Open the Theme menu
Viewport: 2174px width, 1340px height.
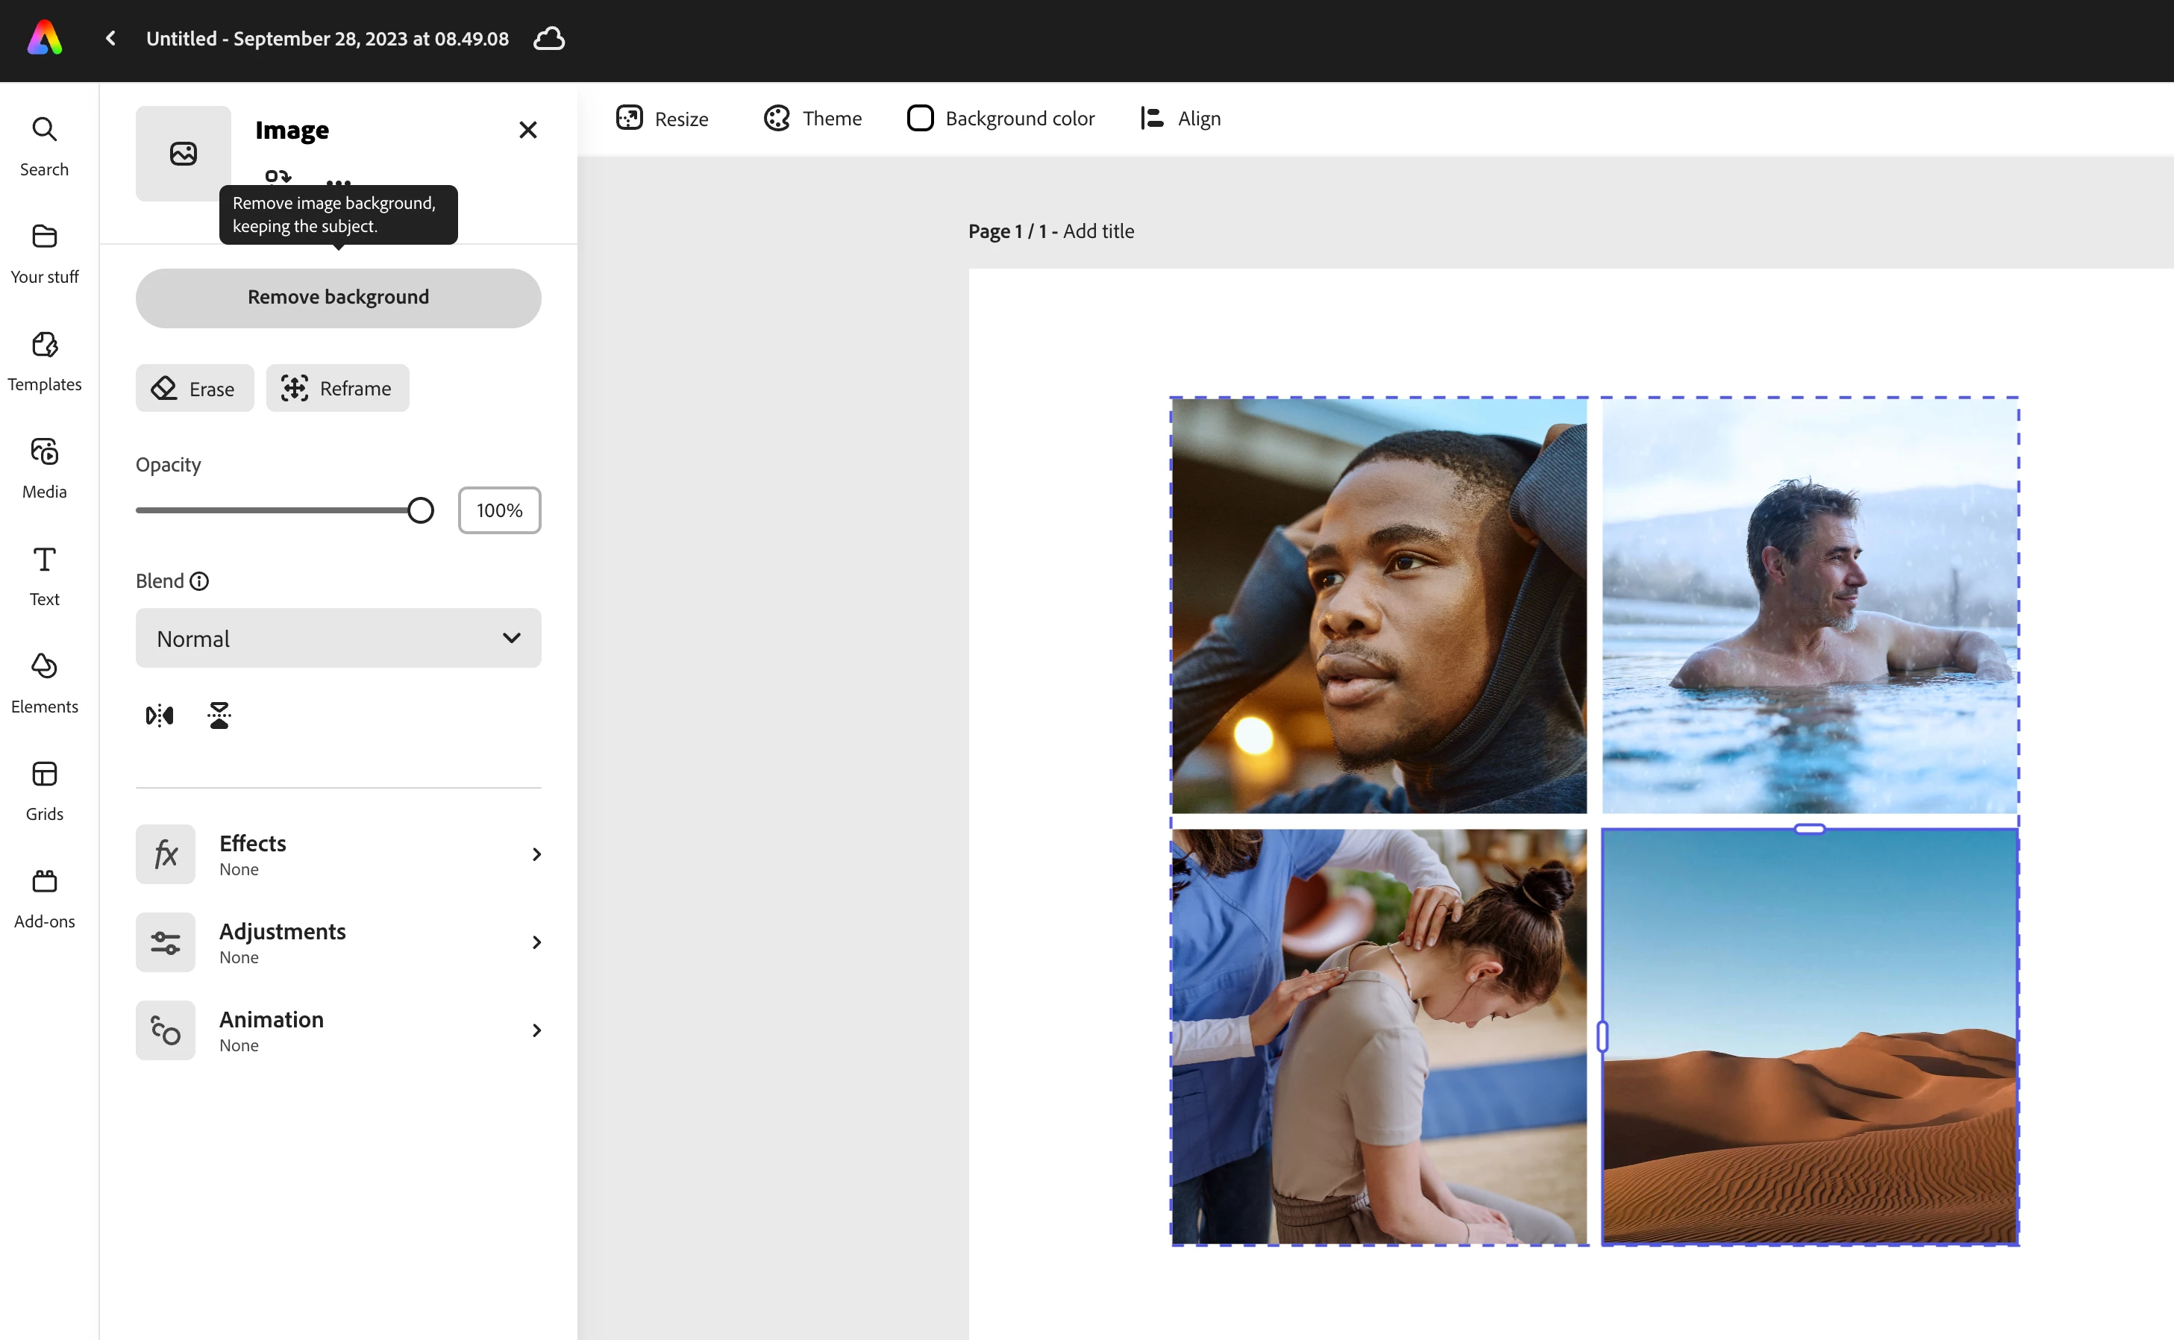pos(812,118)
